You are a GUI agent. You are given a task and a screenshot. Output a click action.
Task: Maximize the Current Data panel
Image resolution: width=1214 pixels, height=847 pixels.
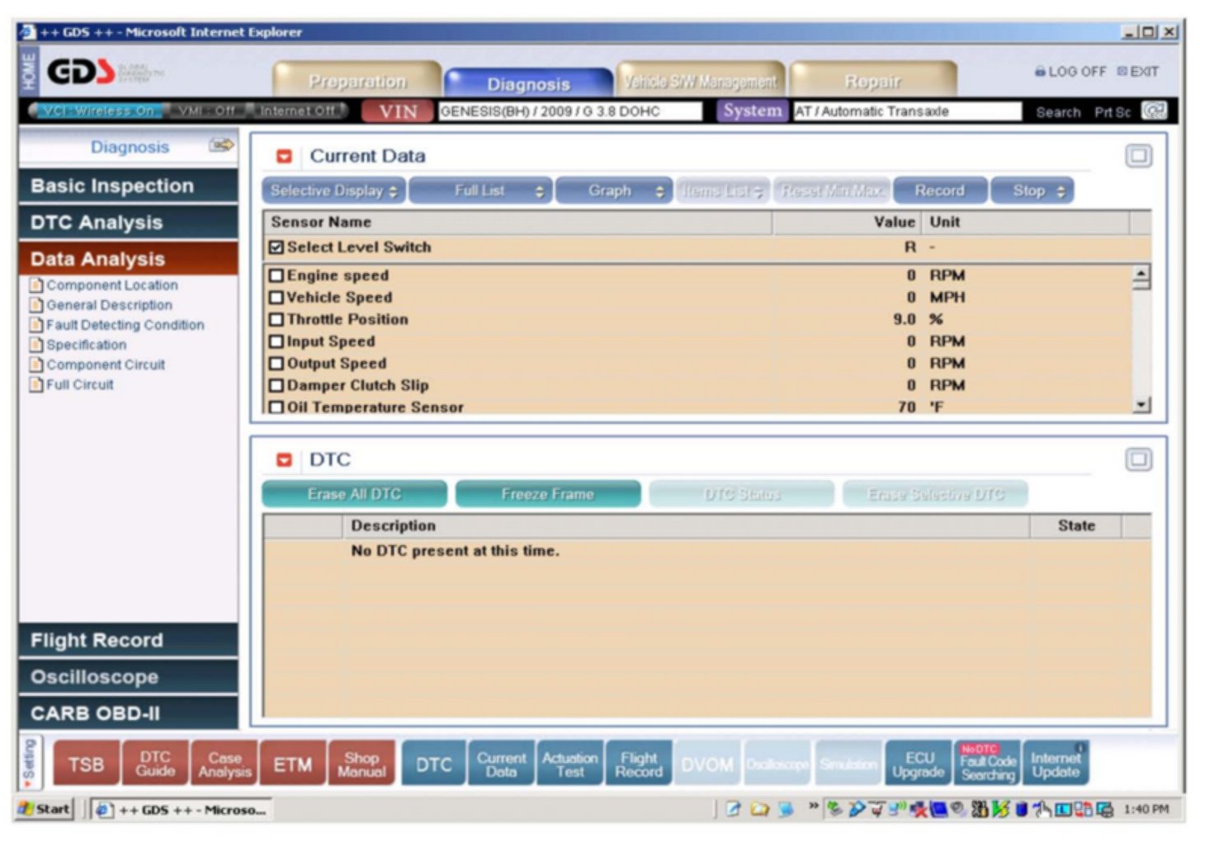[1138, 156]
